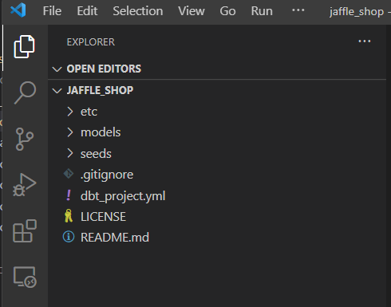Open the File menu

click(52, 11)
